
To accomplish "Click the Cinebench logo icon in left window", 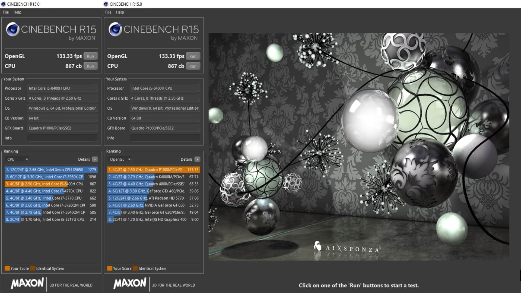I will [13, 29].
